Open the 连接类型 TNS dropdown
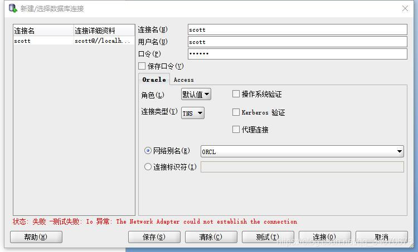 [193, 113]
